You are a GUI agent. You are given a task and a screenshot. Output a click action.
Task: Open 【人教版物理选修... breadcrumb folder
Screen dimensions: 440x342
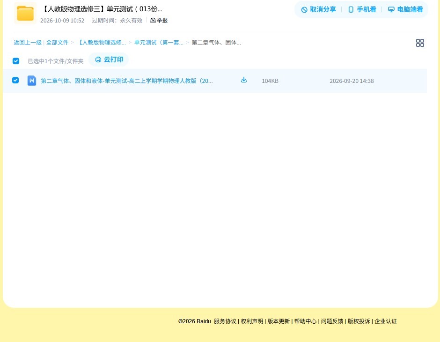click(x=101, y=43)
